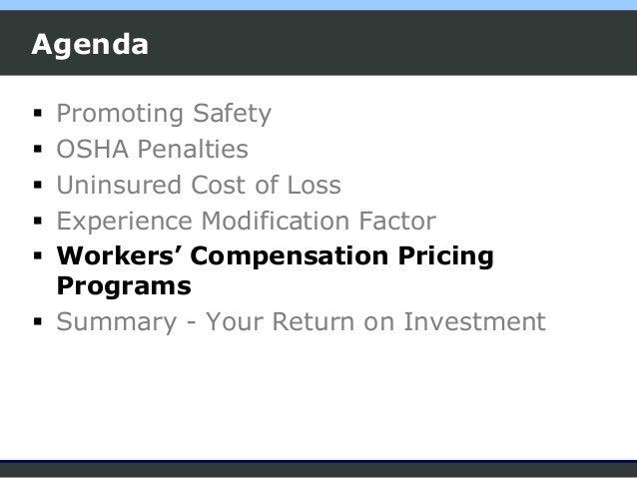This screenshot has width=637, height=478.
Task: Select the OSHA Penalties agenda item
Action: click(153, 149)
